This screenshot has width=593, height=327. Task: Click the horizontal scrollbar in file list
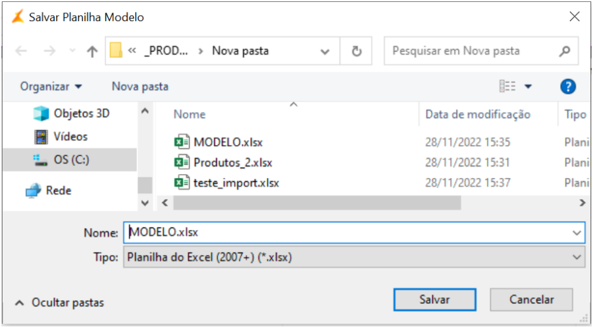coord(316,203)
